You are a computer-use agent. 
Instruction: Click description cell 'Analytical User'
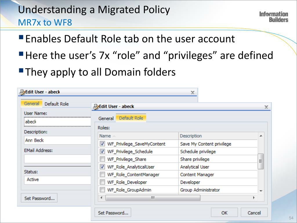[x=195, y=167]
